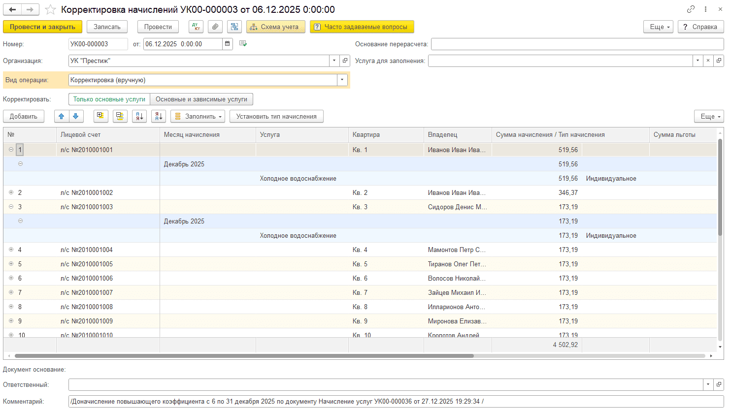Open the document structure icon
The width and height of the screenshot is (731, 412).
pos(234,27)
